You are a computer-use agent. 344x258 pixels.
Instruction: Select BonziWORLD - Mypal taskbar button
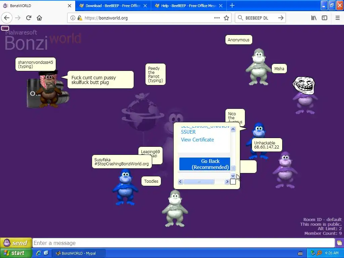[79, 253]
